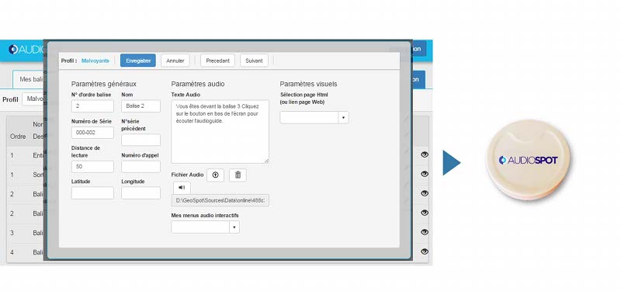
Task: Click the Latitude input field
Action: click(x=92, y=192)
